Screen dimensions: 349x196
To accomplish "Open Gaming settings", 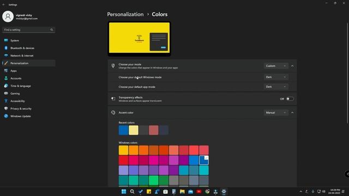I will (28, 93).
